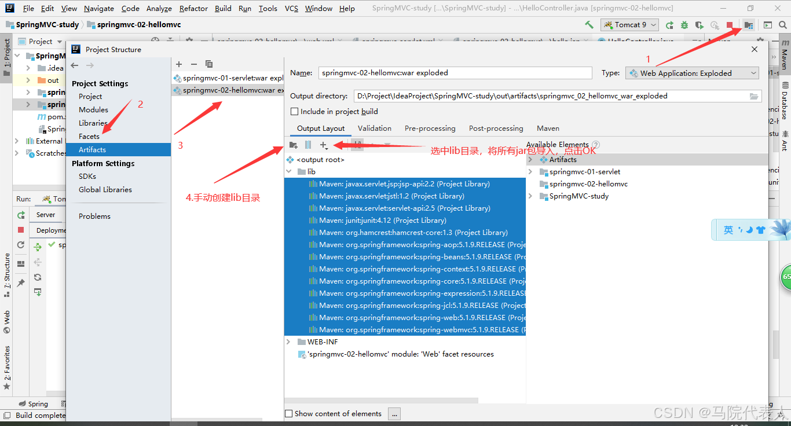Expand Artifacts in Available Elements
Image resolution: width=791 pixels, height=426 pixels.
(x=530, y=160)
